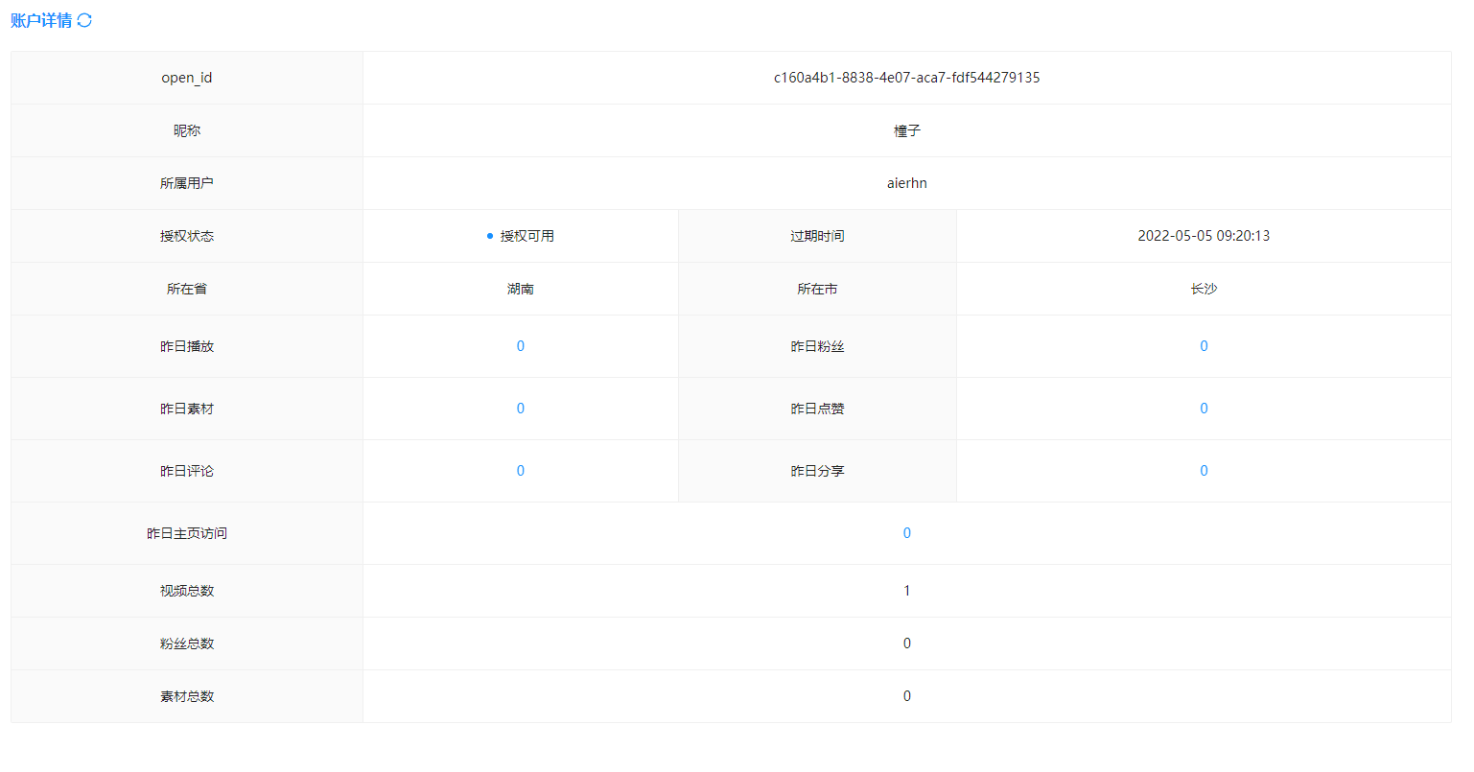Click the expiration time 2022-05-05 09:20:13

point(1204,236)
